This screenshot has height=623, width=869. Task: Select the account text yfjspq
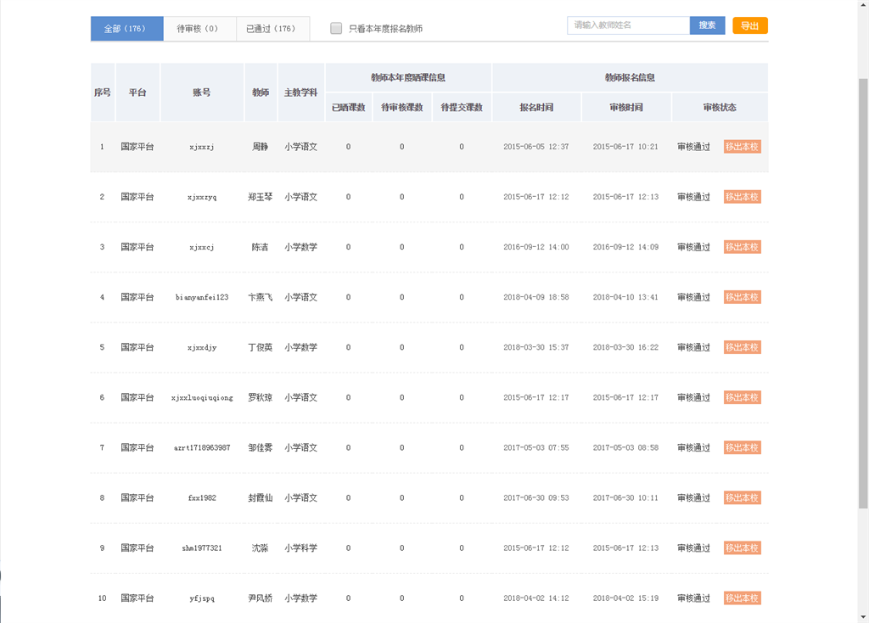point(202,598)
